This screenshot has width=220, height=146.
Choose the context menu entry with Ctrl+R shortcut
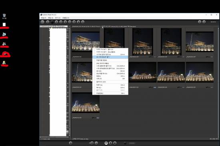pyautogui.click(x=110, y=55)
